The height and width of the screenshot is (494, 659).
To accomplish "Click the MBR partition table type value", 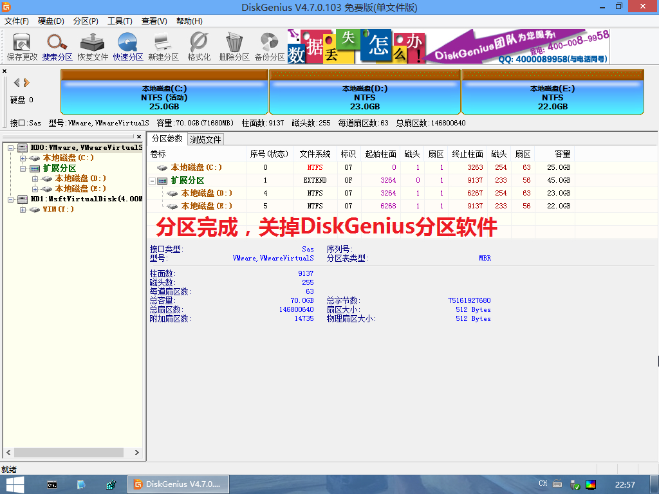I will (485, 258).
